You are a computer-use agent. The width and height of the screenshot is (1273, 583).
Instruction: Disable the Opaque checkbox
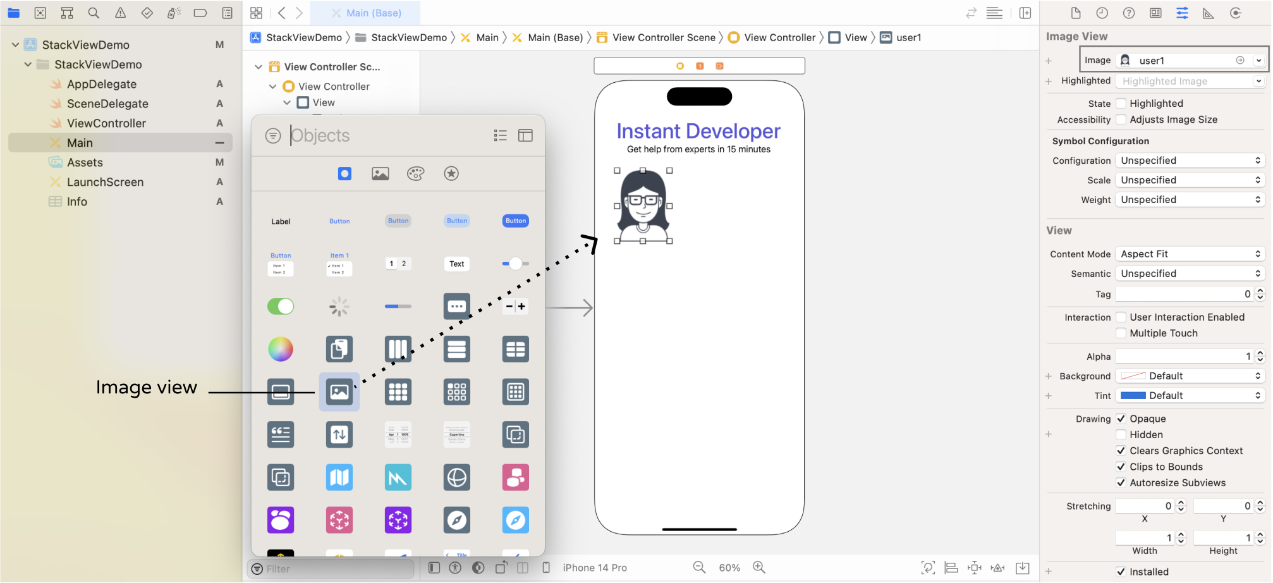[1121, 418]
